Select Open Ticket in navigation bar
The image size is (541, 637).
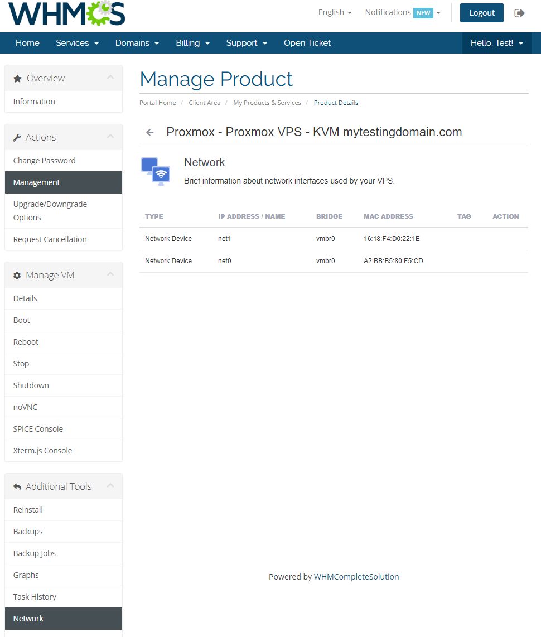click(x=307, y=43)
